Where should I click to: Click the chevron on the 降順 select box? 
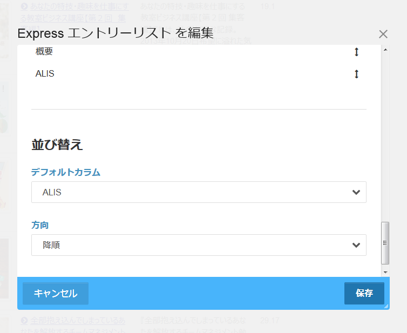pyautogui.click(x=356, y=245)
